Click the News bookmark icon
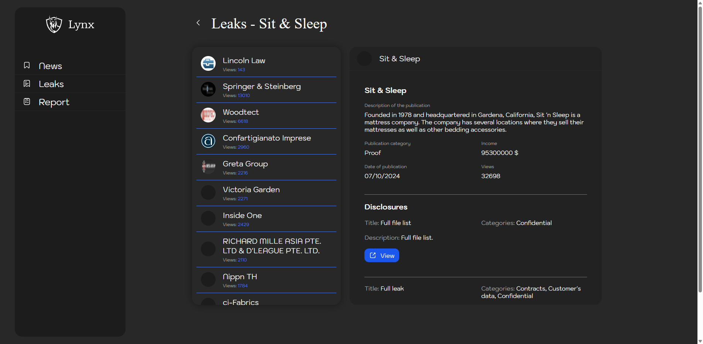The width and height of the screenshot is (703, 344). point(27,65)
